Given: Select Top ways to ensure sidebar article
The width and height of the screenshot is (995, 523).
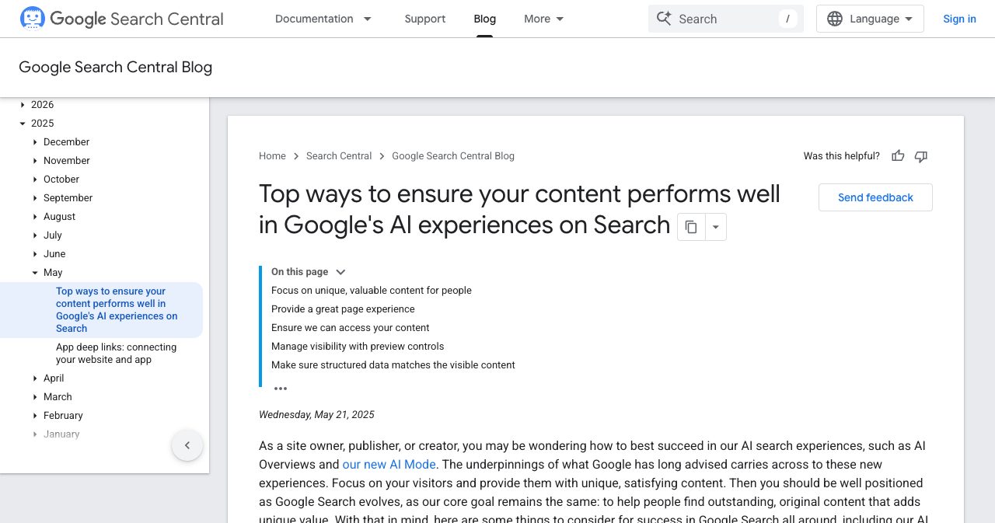Looking at the screenshot, I should (x=117, y=310).
